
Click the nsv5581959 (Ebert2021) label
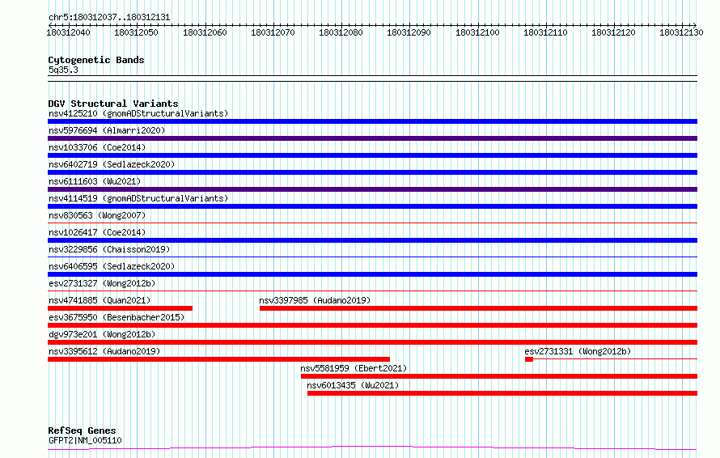pos(354,368)
